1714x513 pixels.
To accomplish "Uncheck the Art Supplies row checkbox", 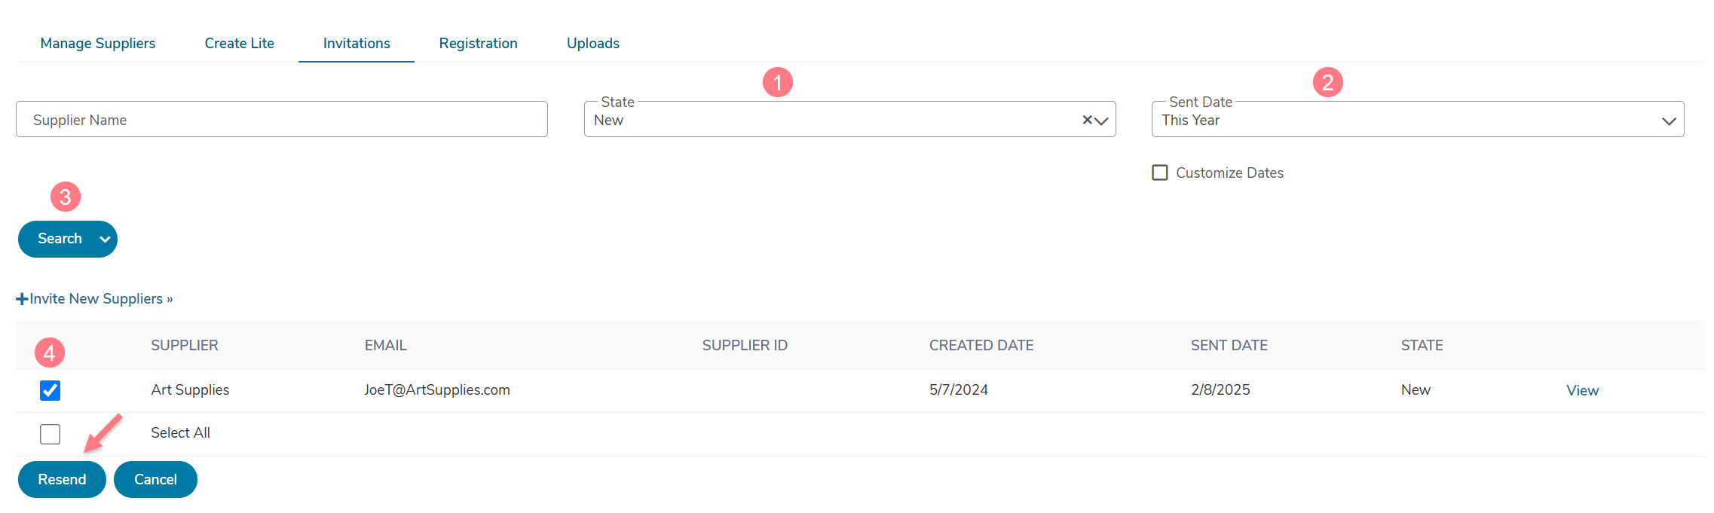I will click(x=50, y=390).
